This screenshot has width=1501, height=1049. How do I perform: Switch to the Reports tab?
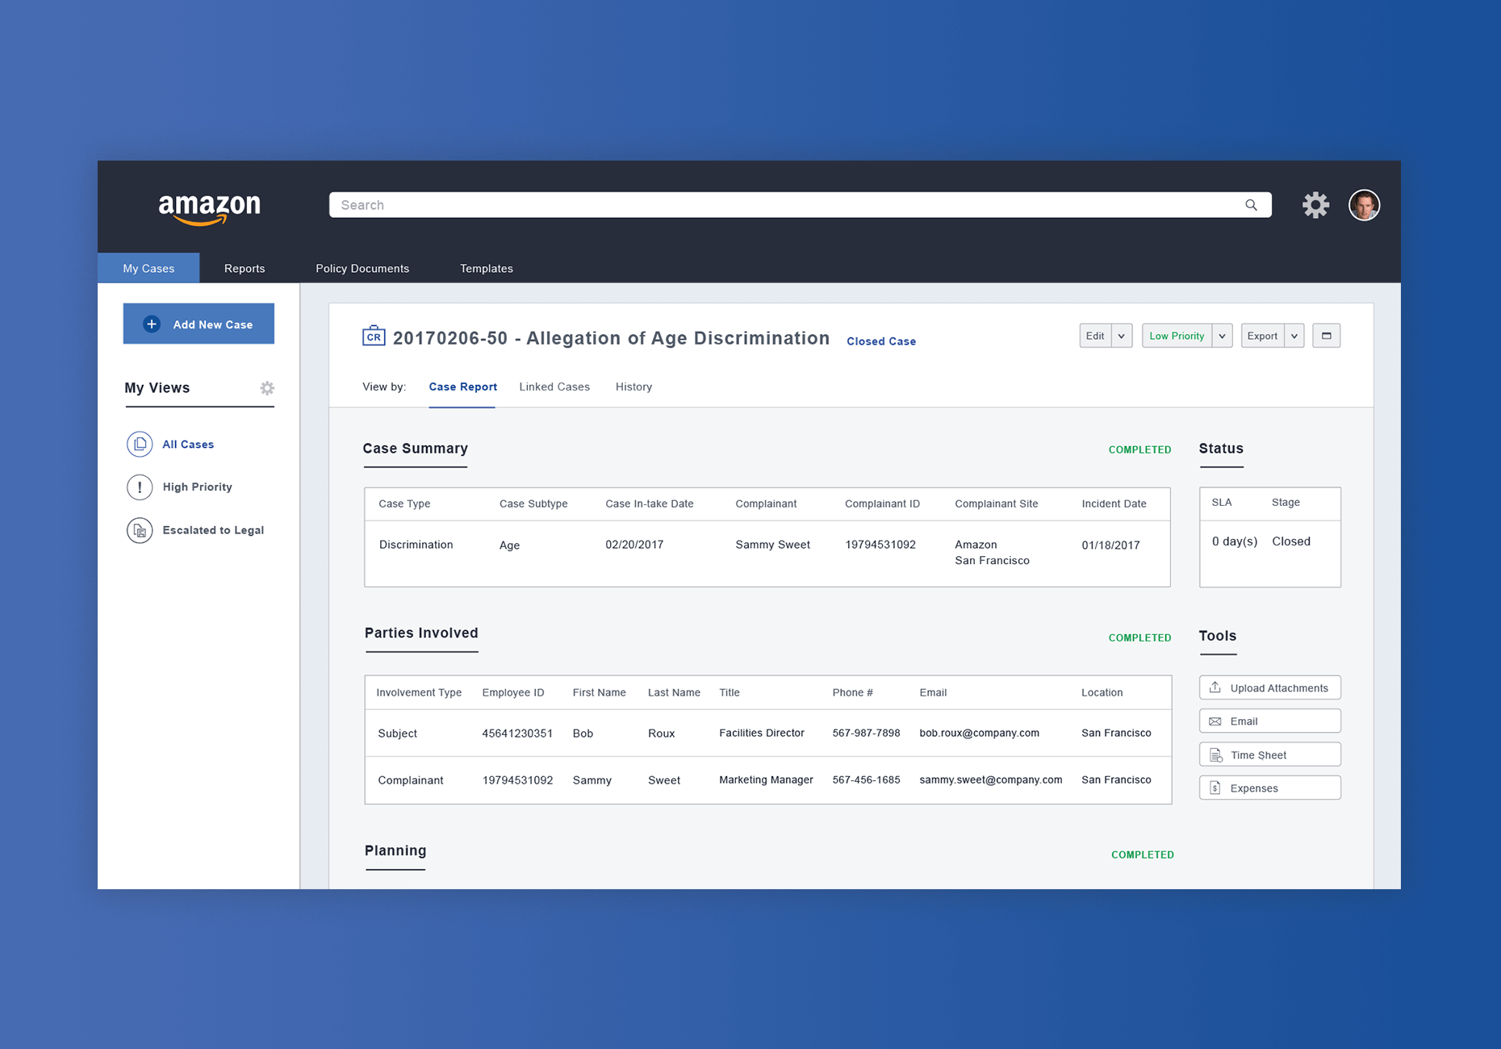point(245,269)
